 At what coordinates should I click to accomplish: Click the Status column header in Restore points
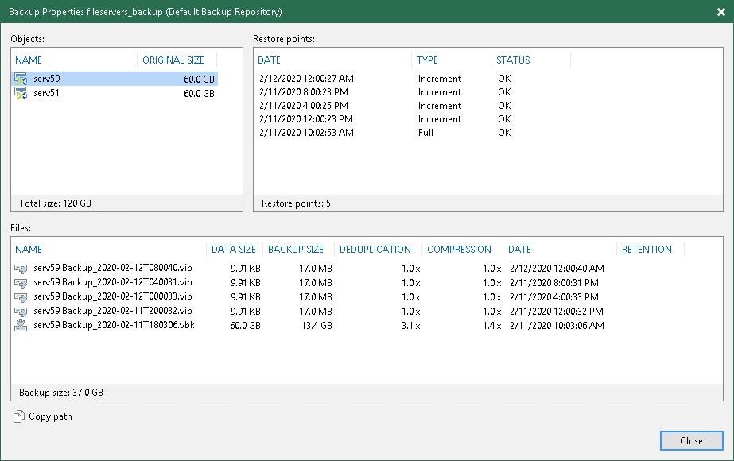click(513, 60)
